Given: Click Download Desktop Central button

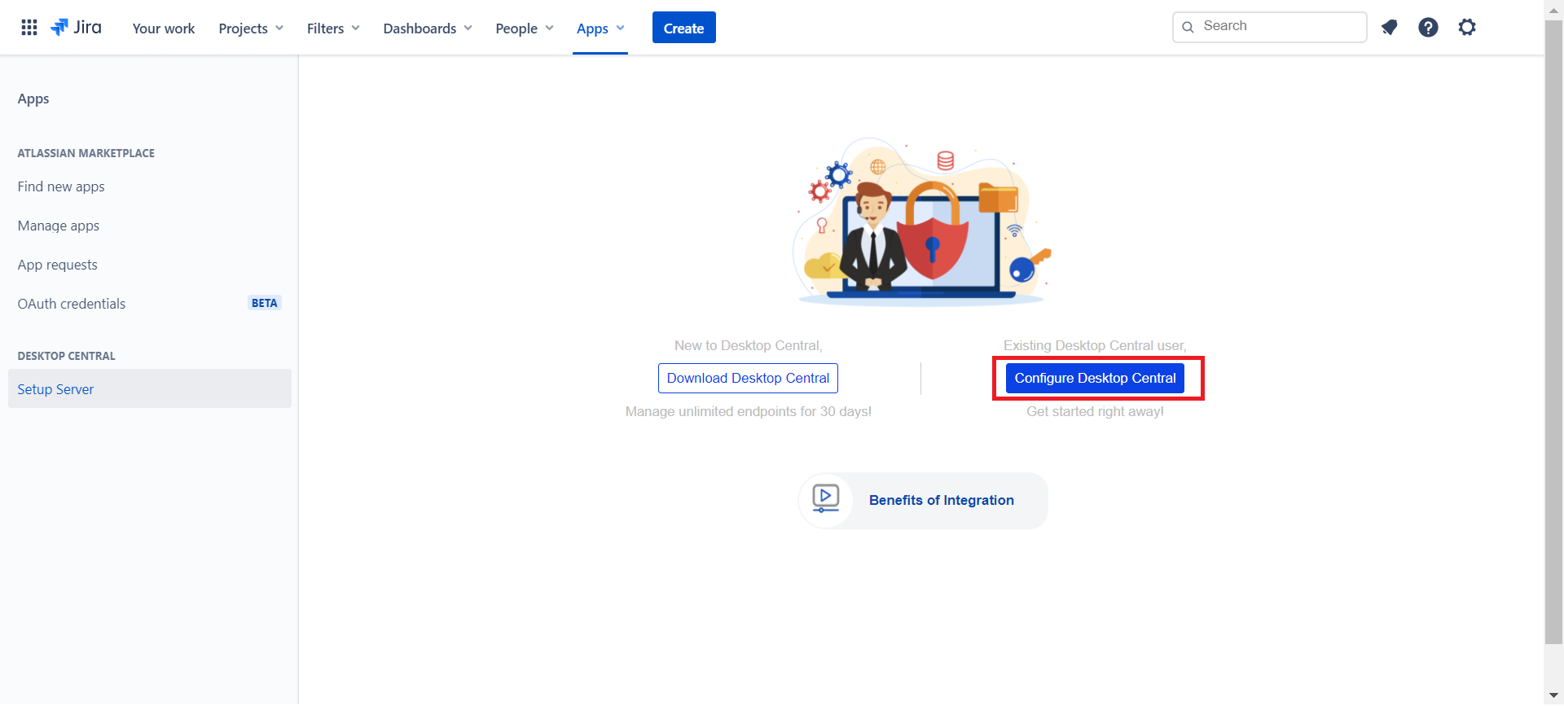Looking at the screenshot, I should [748, 378].
